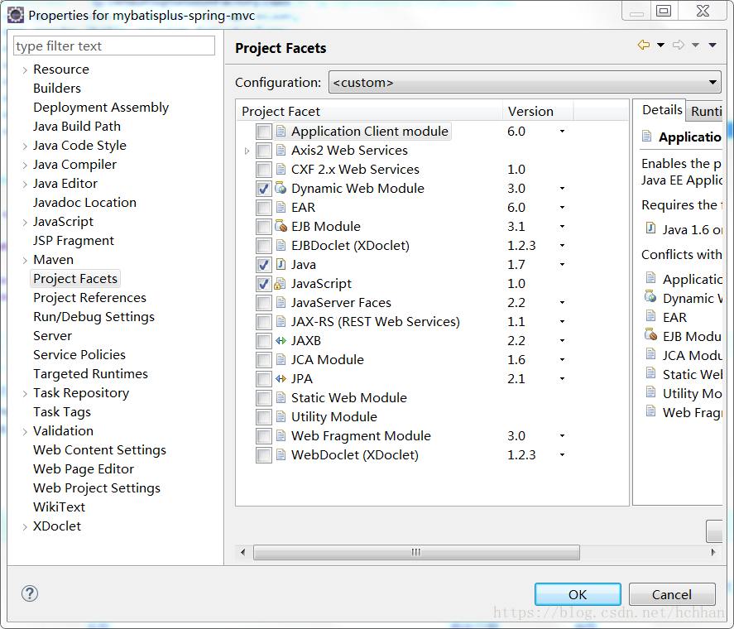The image size is (734, 629).
Task: Click the Dynamic Web icon in Conflicts list
Action: point(650,296)
